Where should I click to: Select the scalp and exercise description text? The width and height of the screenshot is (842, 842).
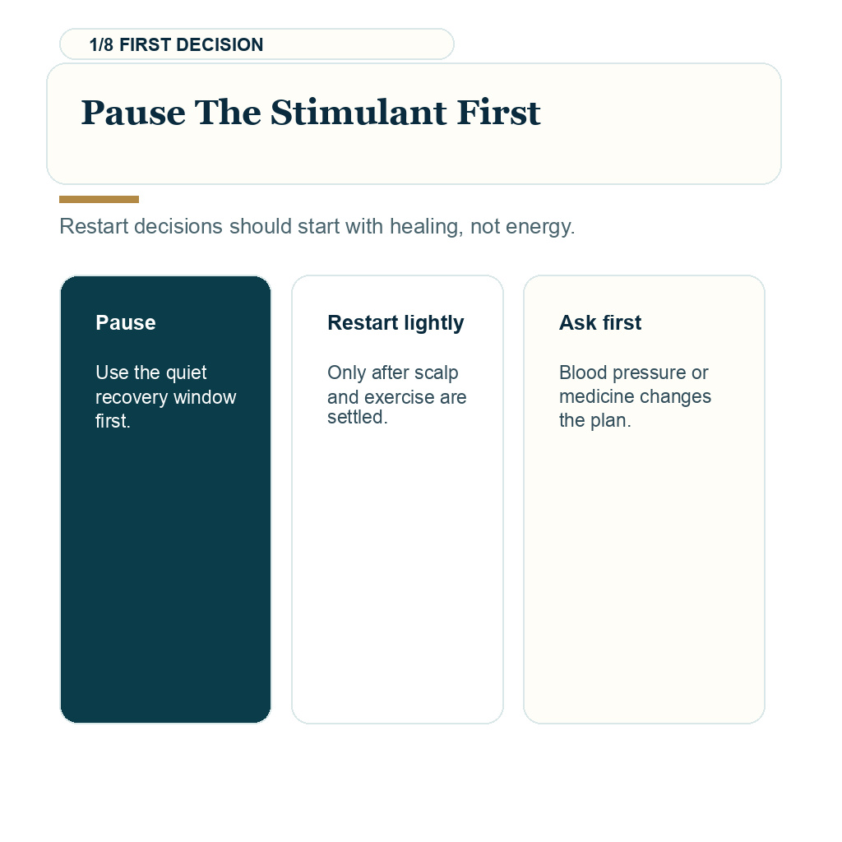click(397, 395)
